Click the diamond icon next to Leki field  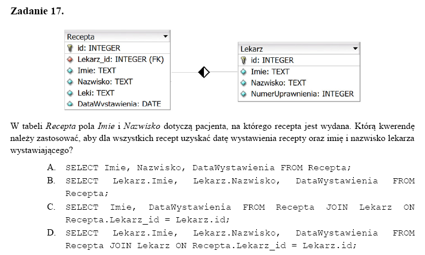point(70,93)
